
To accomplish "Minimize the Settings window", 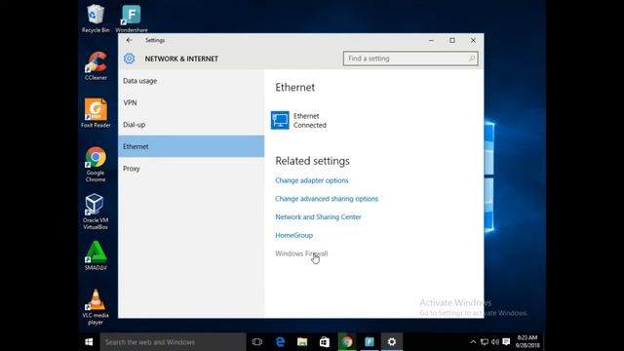I will tap(431, 40).
